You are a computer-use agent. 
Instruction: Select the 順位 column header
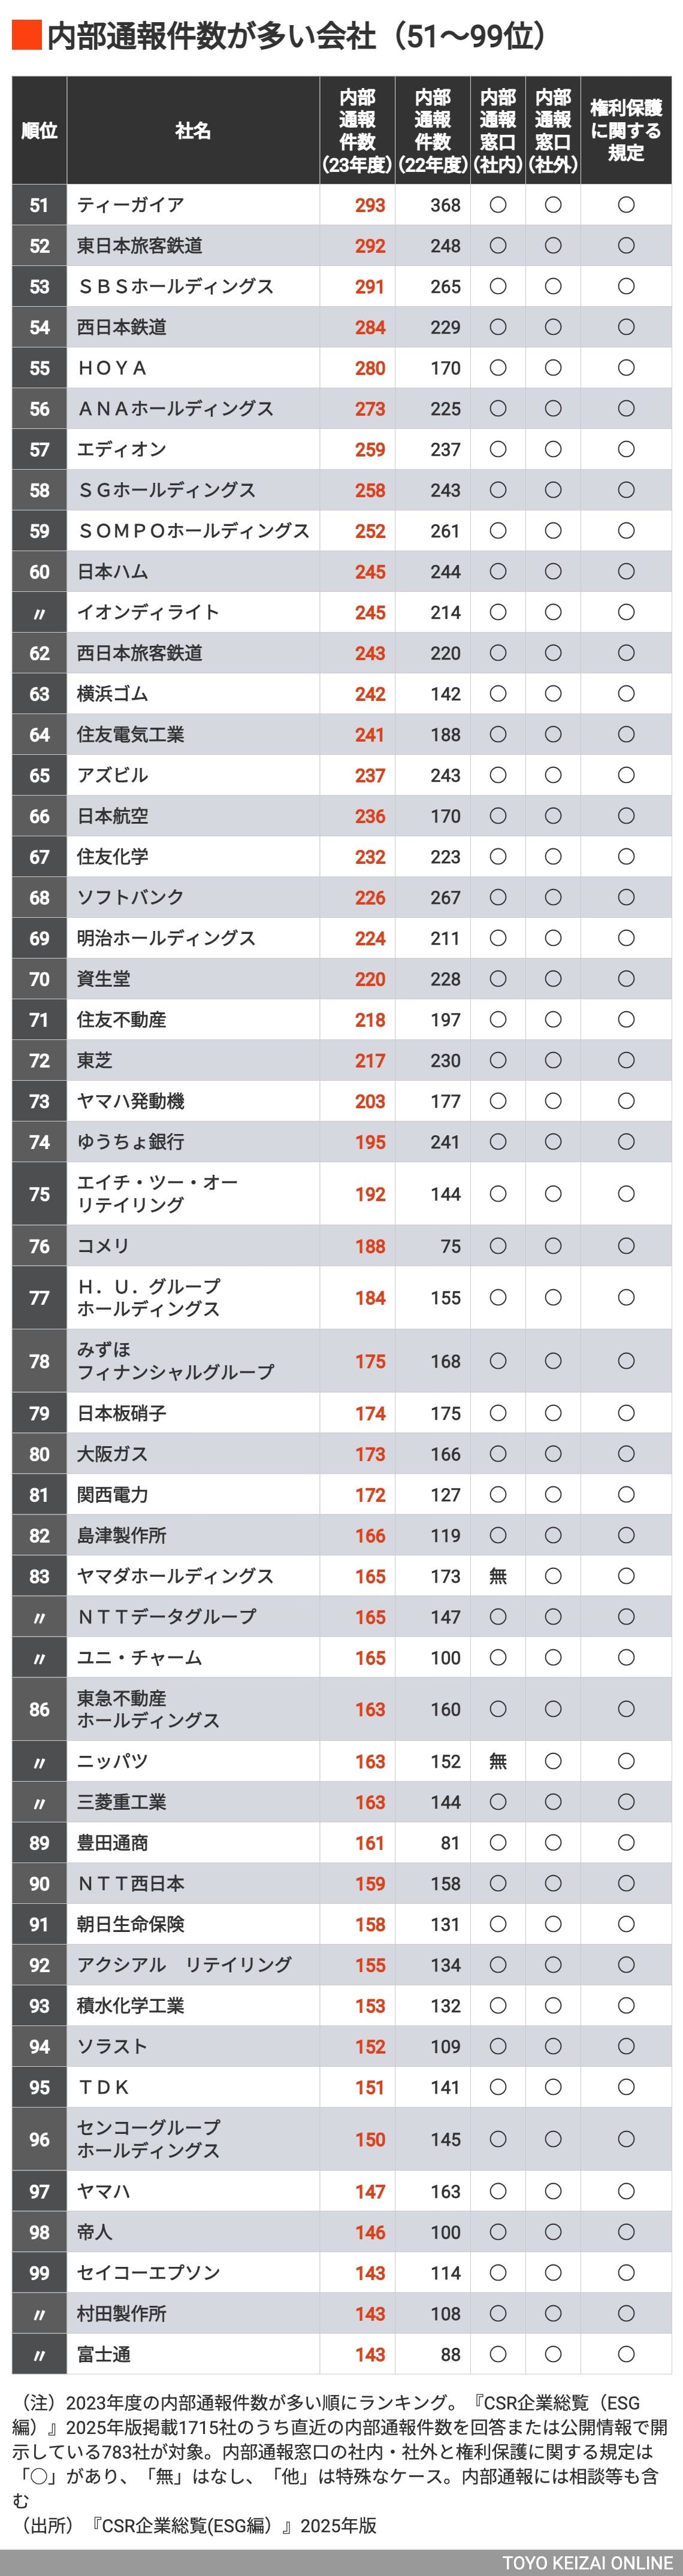tap(39, 131)
